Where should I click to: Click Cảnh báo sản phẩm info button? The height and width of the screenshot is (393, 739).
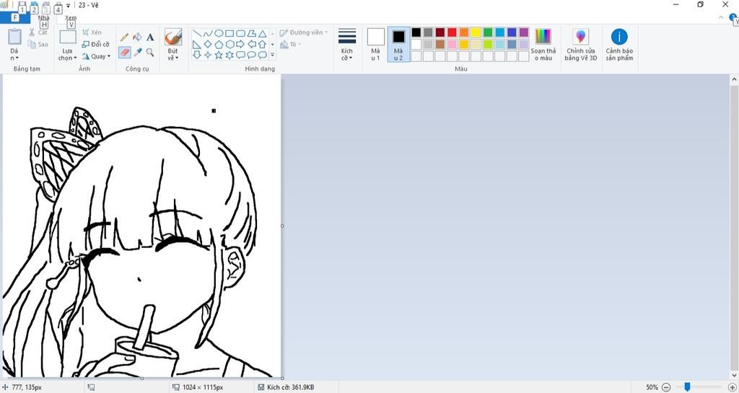pos(619,45)
